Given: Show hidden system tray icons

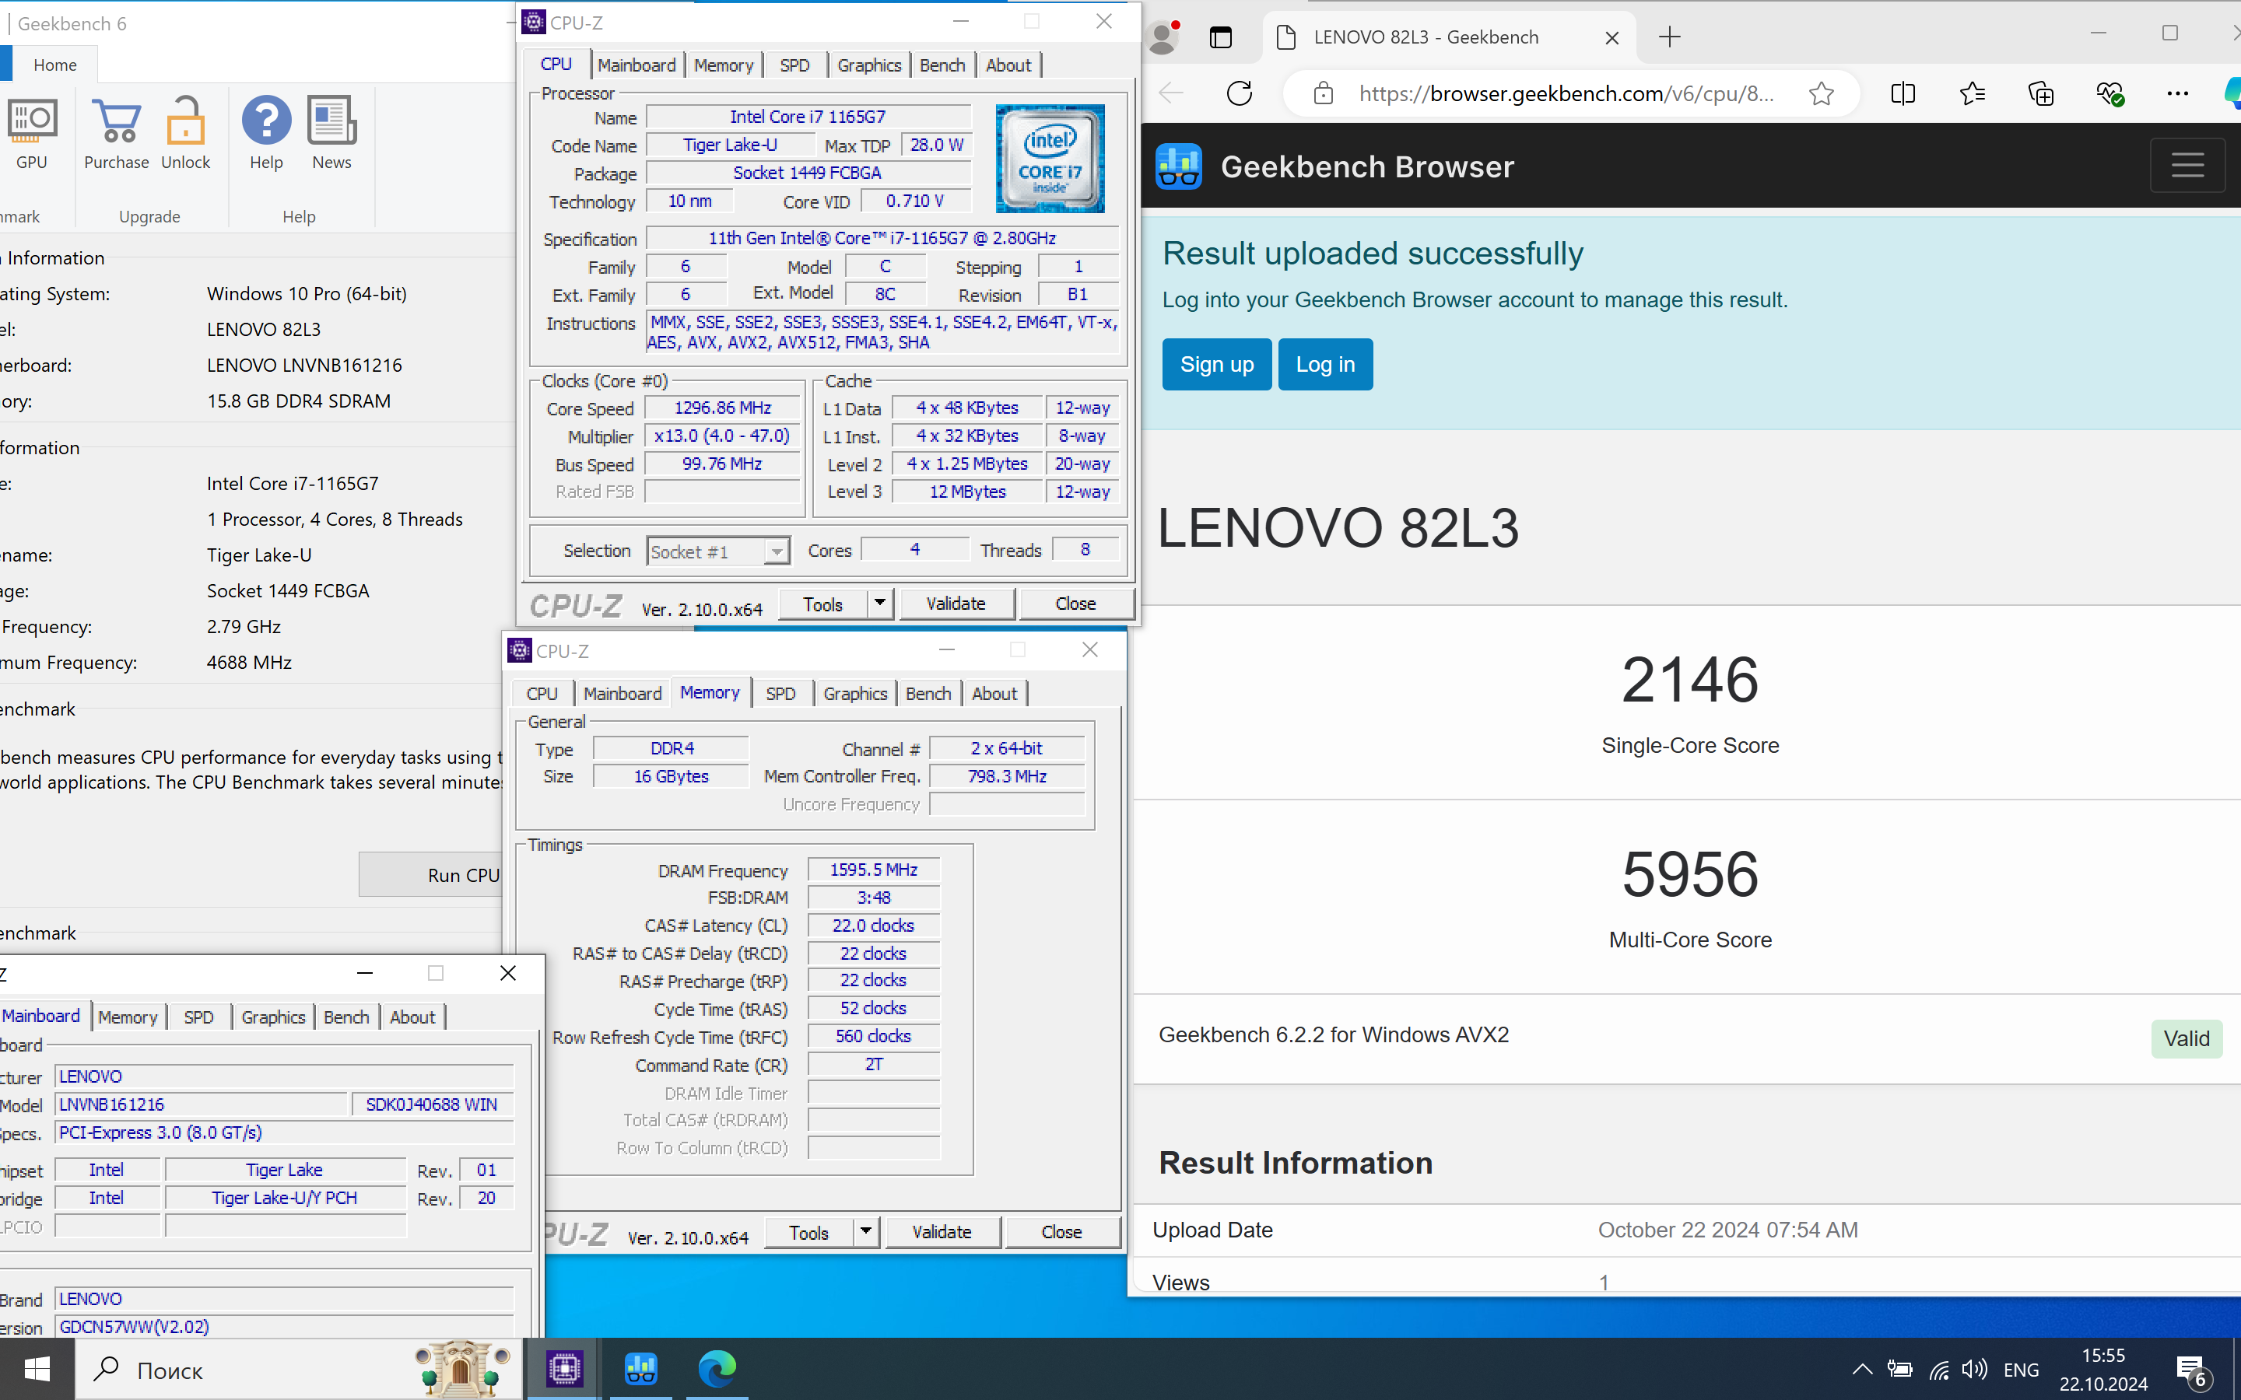Looking at the screenshot, I should click(x=1862, y=1370).
